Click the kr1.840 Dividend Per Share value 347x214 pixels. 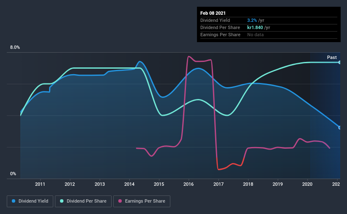255,27
